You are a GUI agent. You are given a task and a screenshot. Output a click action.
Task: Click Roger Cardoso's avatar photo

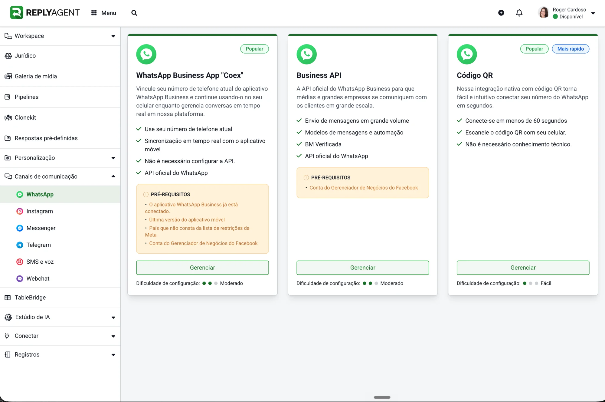coord(544,13)
